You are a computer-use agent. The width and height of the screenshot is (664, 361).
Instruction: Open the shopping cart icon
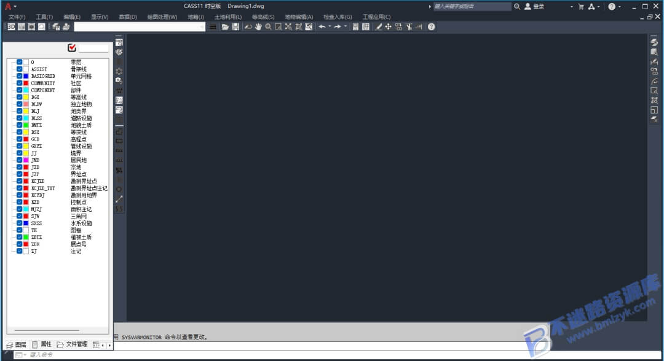point(581,6)
